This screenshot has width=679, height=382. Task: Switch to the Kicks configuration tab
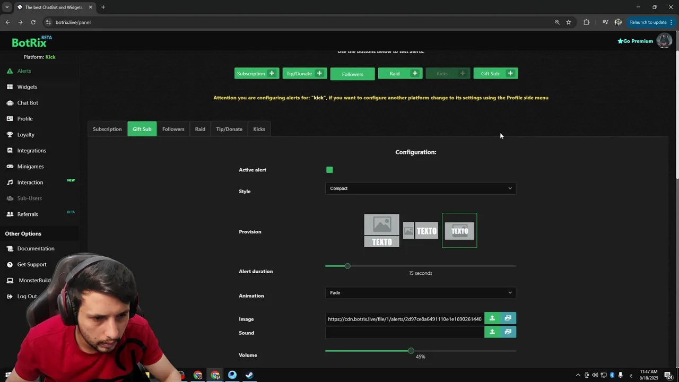259,129
